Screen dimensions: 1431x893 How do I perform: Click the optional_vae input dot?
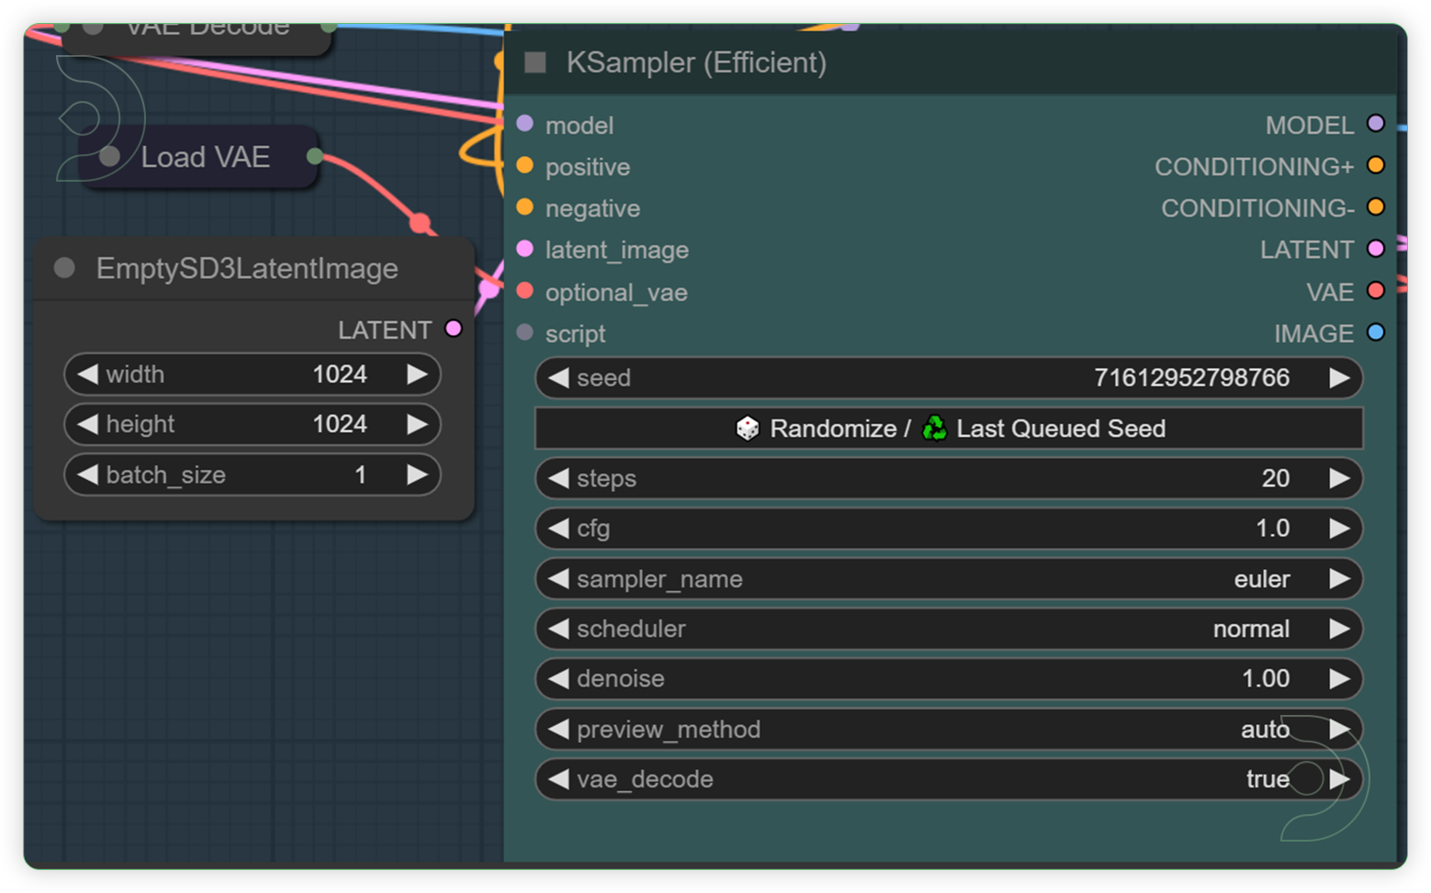coord(525,291)
